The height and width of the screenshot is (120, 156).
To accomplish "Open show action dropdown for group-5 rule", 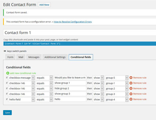I will (x=98, y=78).
